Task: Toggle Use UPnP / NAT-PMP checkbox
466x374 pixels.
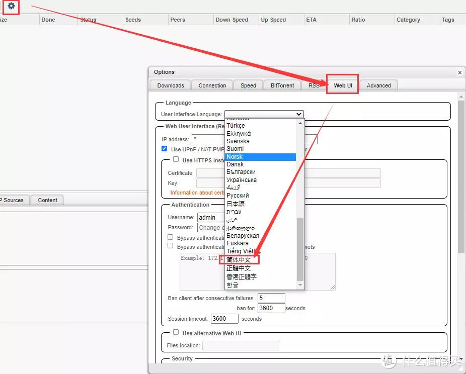Action: pyautogui.click(x=165, y=149)
